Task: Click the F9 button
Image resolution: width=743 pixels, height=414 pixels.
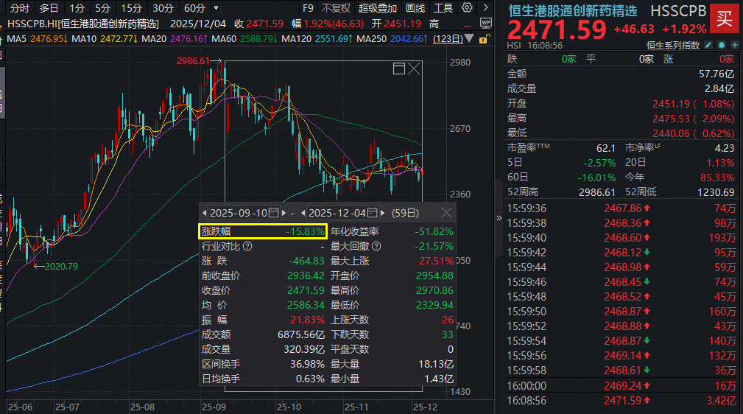Action: [x=308, y=8]
